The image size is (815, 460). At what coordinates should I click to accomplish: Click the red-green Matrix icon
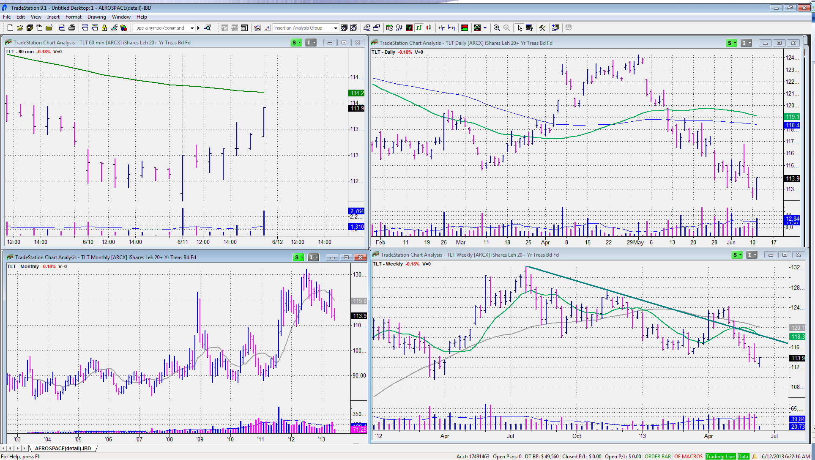(465, 27)
